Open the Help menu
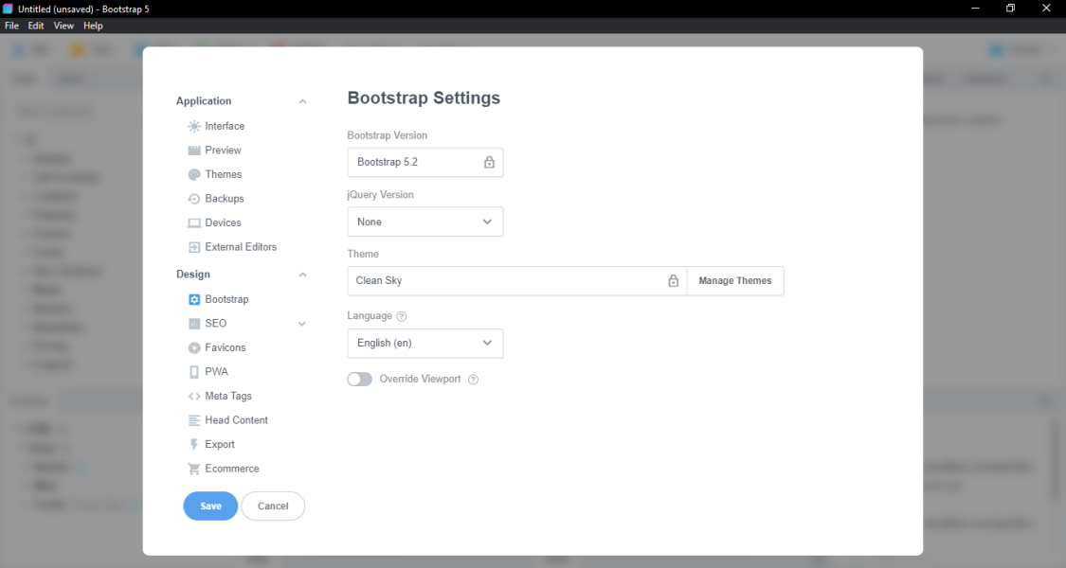 [93, 26]
